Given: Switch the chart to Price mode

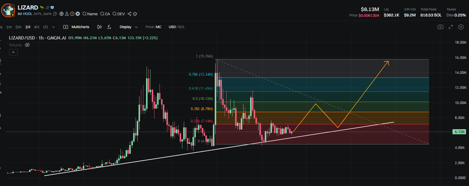Looking at the screenshot, I should coord(149,27).
